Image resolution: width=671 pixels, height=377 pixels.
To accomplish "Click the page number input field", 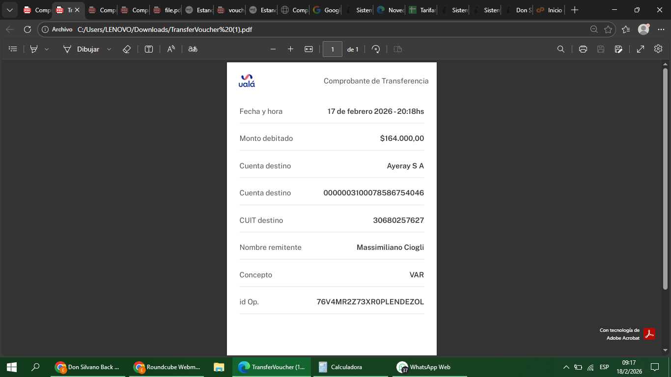I will tap(333, 49).
